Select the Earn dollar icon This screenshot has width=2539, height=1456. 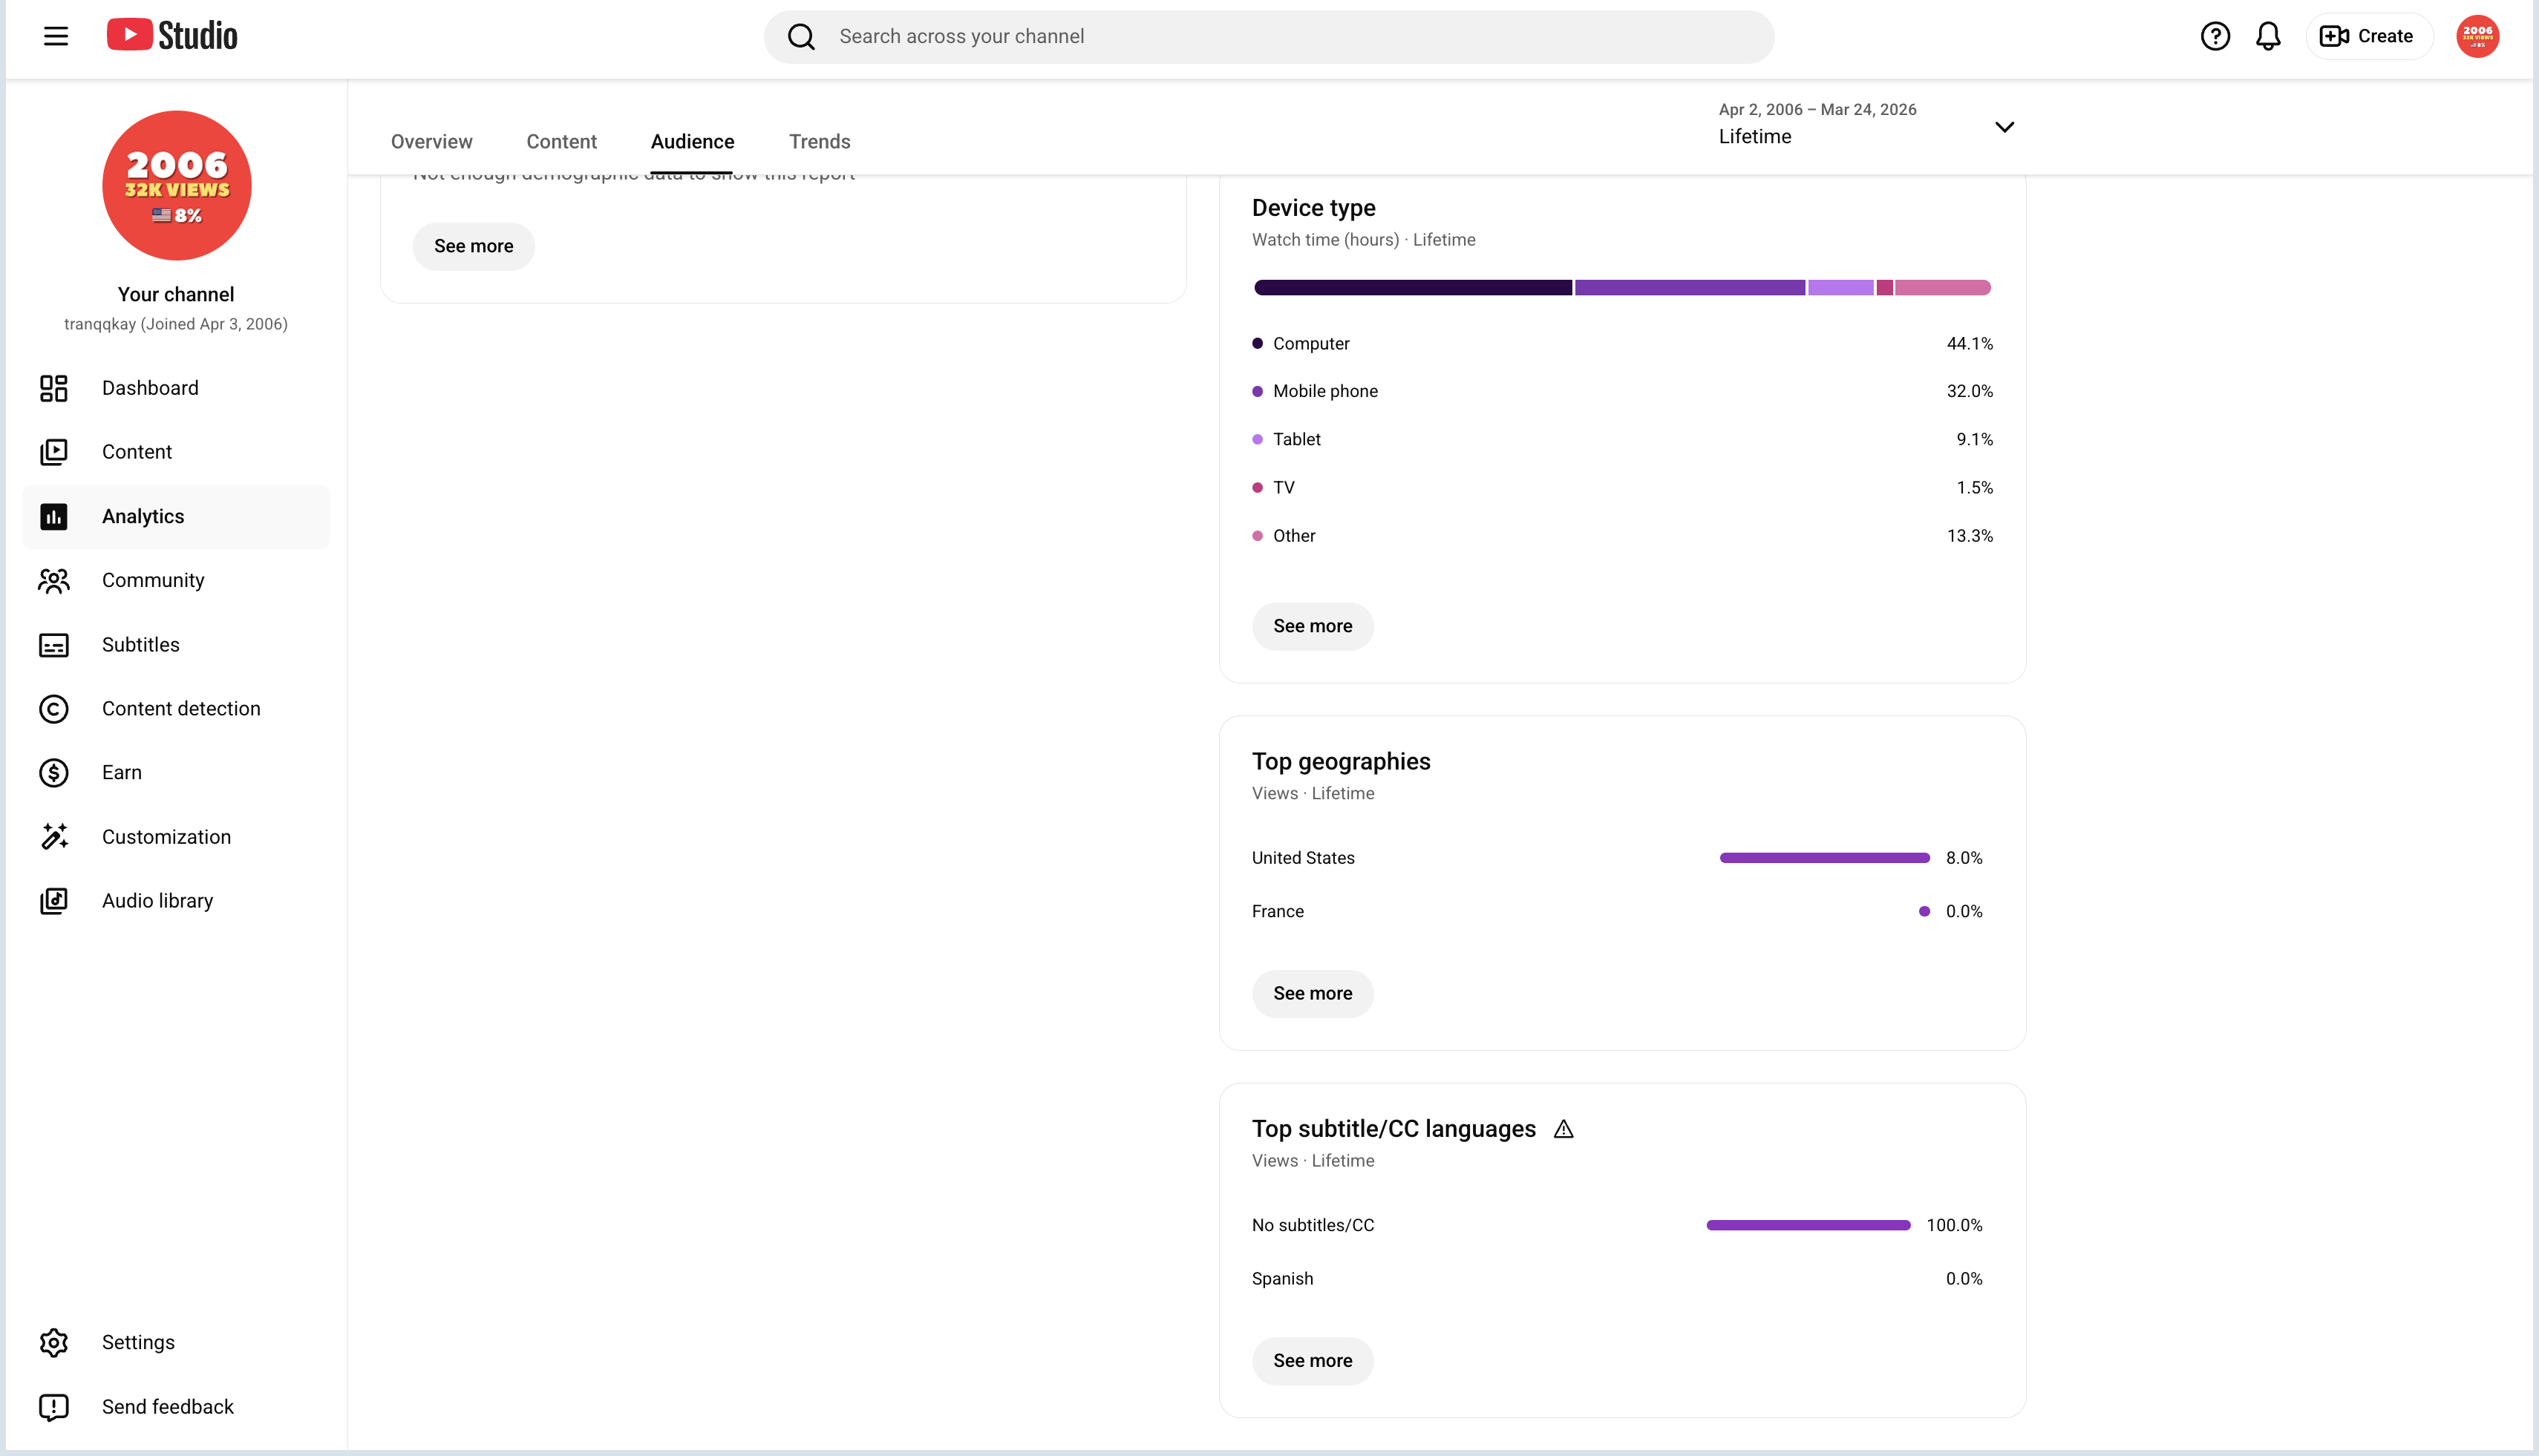click(54, 773)
